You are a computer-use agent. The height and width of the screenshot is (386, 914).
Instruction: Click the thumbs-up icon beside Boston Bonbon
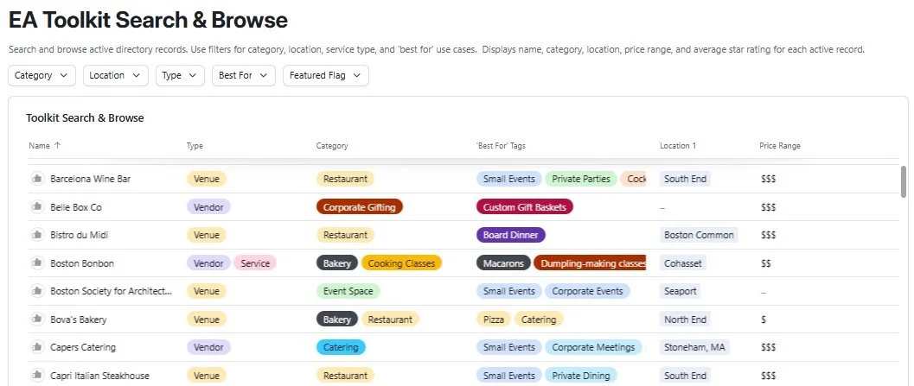(37, 263)
